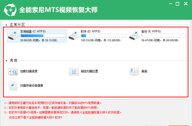Select the 软件 (D: NTFS) label
The height and width of the screenshot is (126, 192).
91,31
